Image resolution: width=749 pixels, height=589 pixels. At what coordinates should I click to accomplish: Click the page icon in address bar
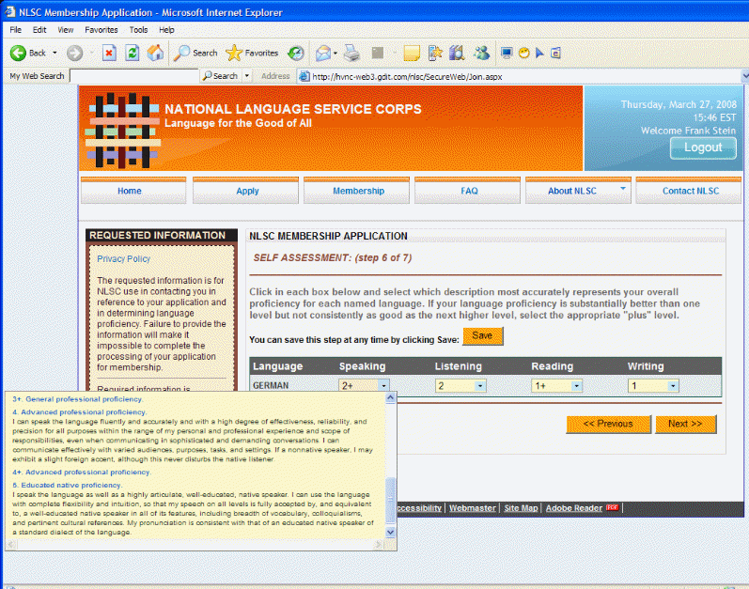tap(304, 76)
